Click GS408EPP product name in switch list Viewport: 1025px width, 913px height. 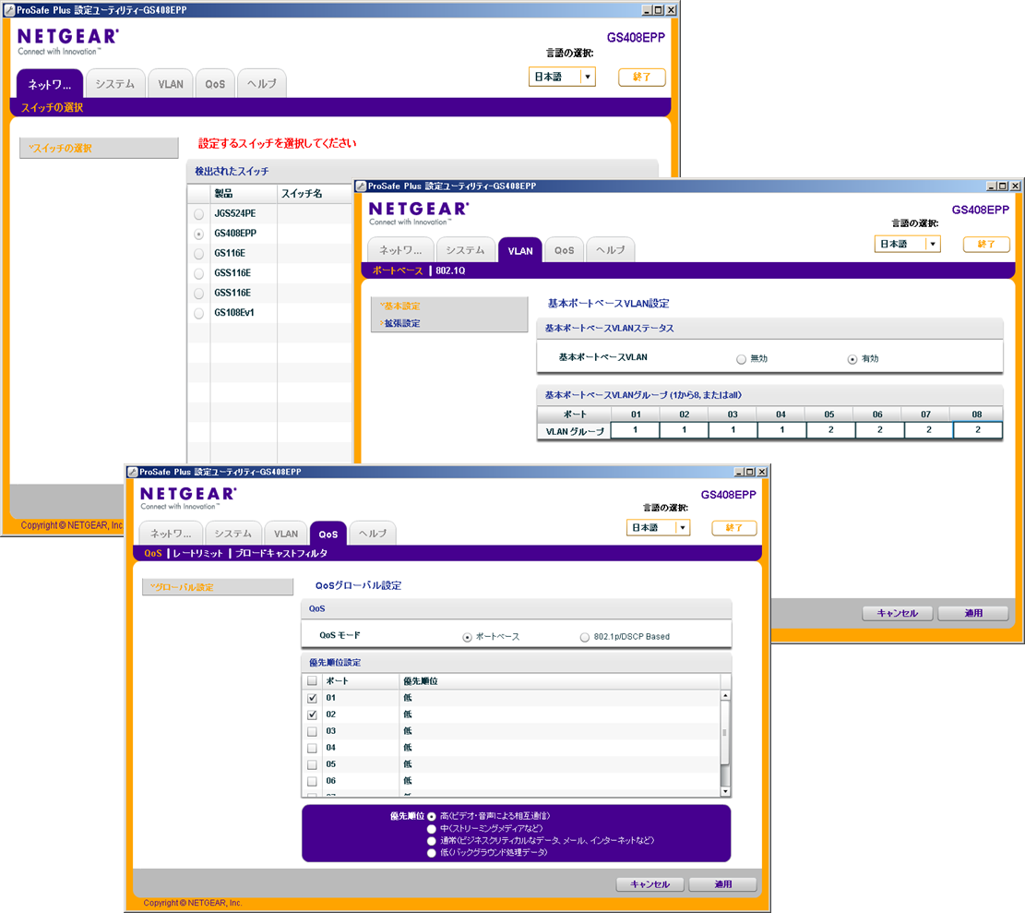pyautogui.click(x=235, y=234)
